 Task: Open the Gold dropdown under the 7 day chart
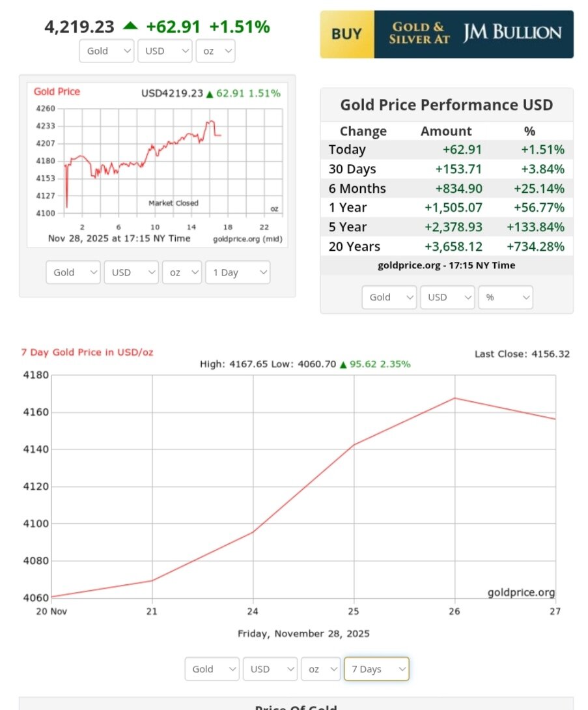[x=212, y=669]
